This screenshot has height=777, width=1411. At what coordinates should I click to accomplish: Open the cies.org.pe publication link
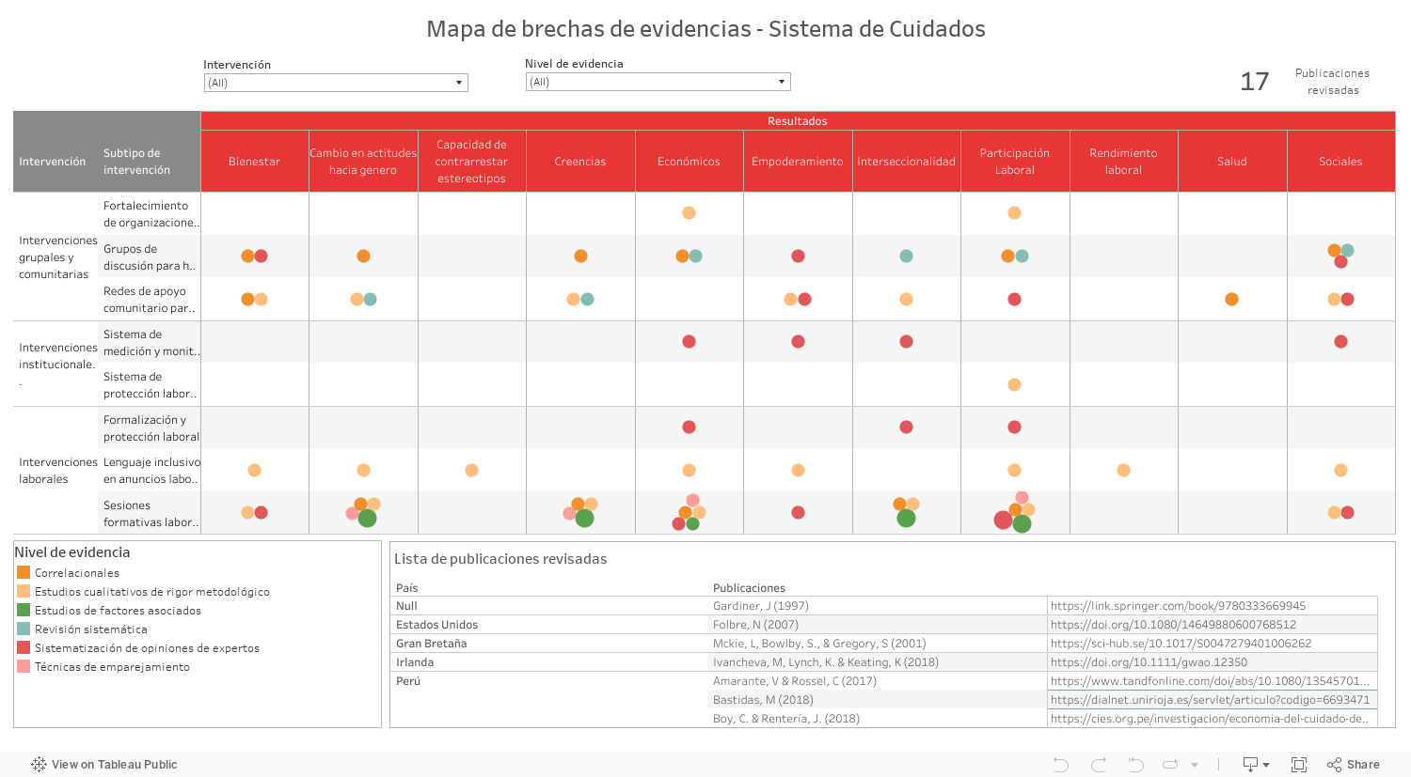pyautogui.click(x=1210, y=719)
